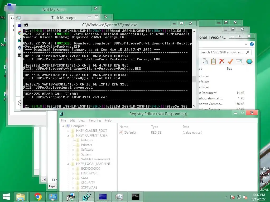
Task: Open Explorer Help blue question icon
Action: pos(252,44)
